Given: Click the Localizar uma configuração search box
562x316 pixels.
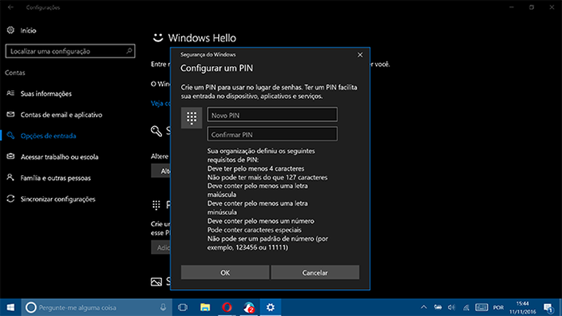Looking at the screenshot, I should click(70, 51).
